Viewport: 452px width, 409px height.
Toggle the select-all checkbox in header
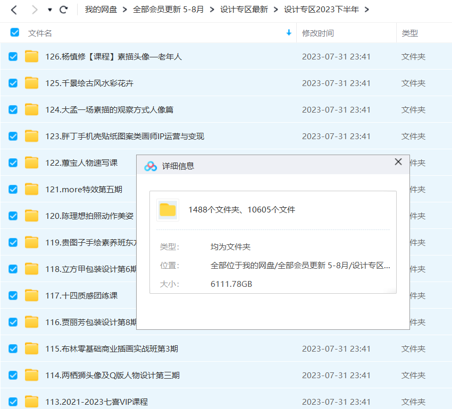(14, 33)
